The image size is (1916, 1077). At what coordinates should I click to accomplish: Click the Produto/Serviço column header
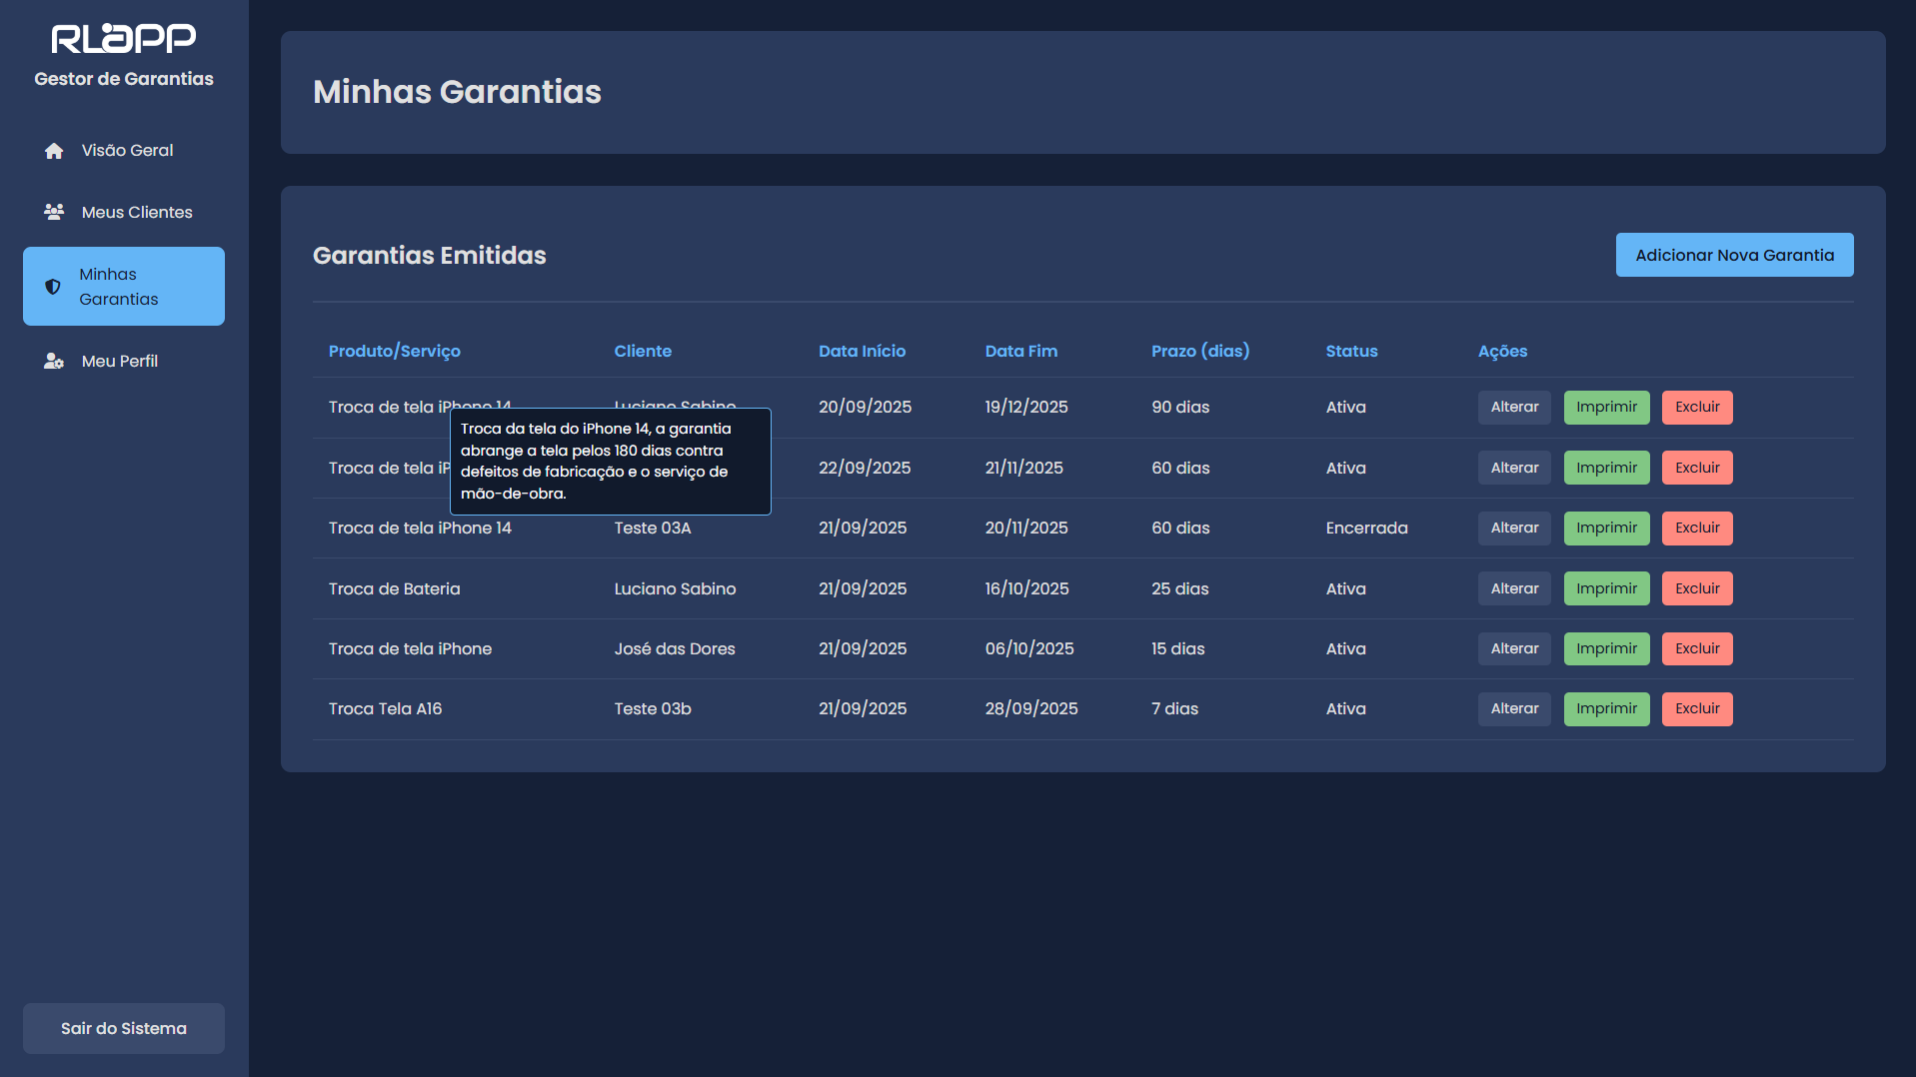click(394, 352)
